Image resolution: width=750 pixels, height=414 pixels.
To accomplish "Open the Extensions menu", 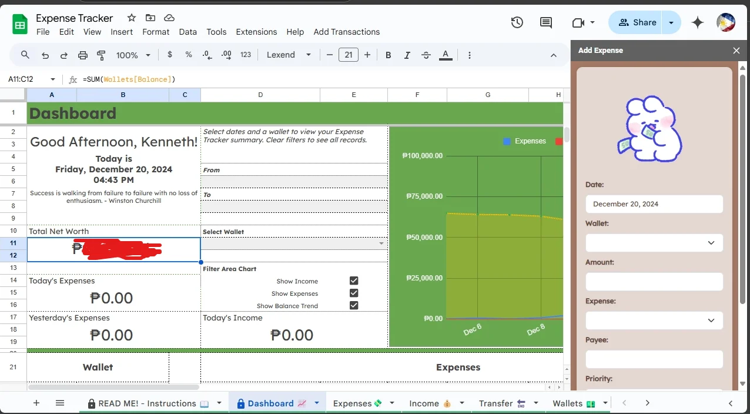I will coord(256,32).
